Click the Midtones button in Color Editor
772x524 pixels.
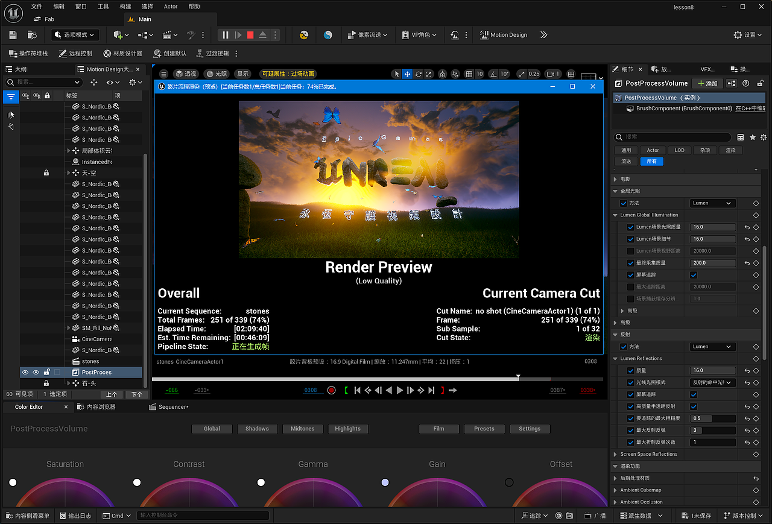(302, 429)
